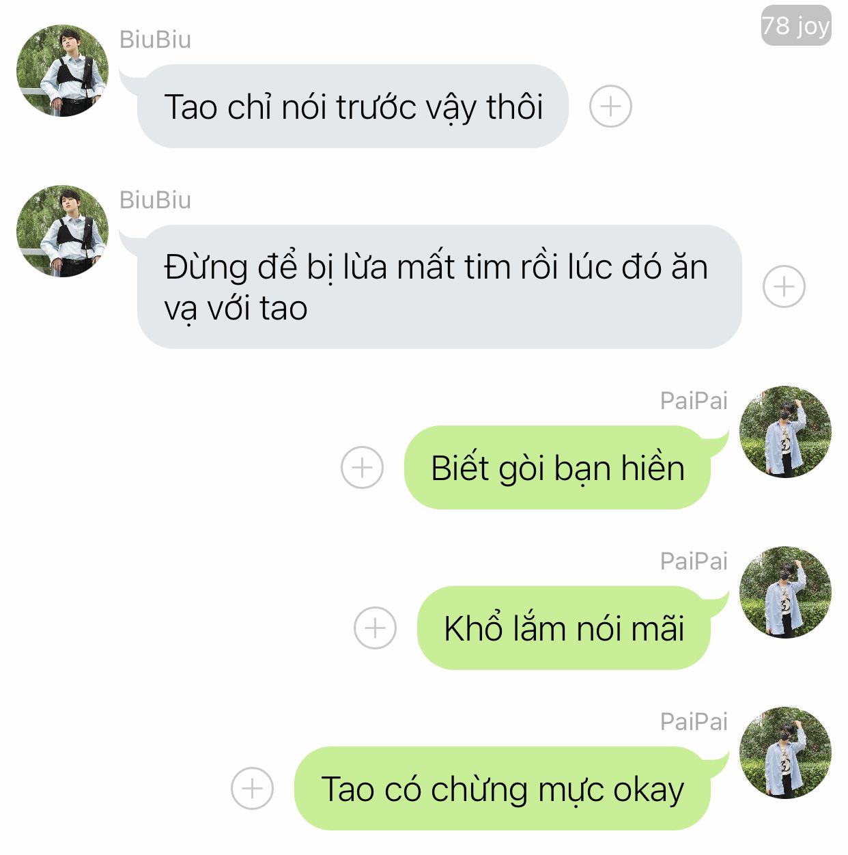Tap plus icon beside "Tao chỉ nói trước vậy thôi"

tap(610, 107)
